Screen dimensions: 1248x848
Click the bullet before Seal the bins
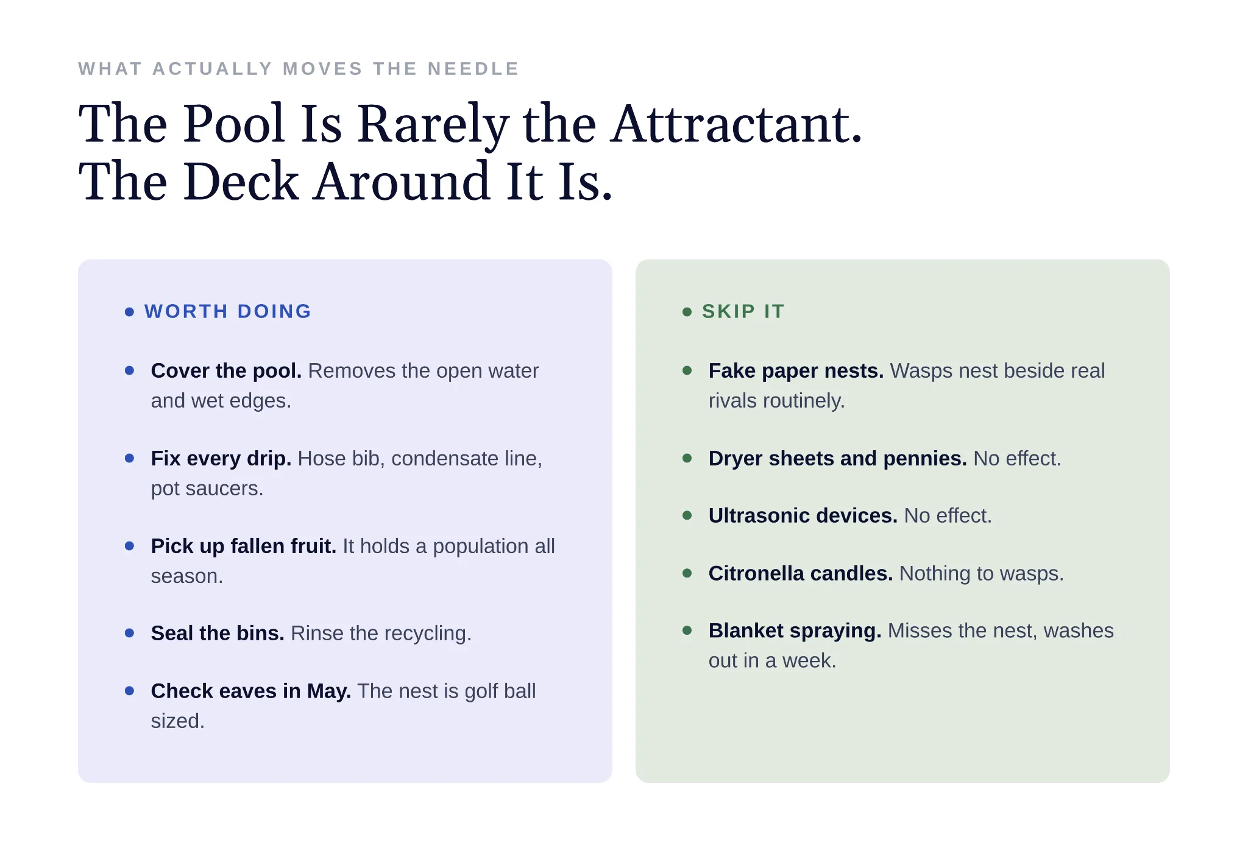tap(129, 633)
